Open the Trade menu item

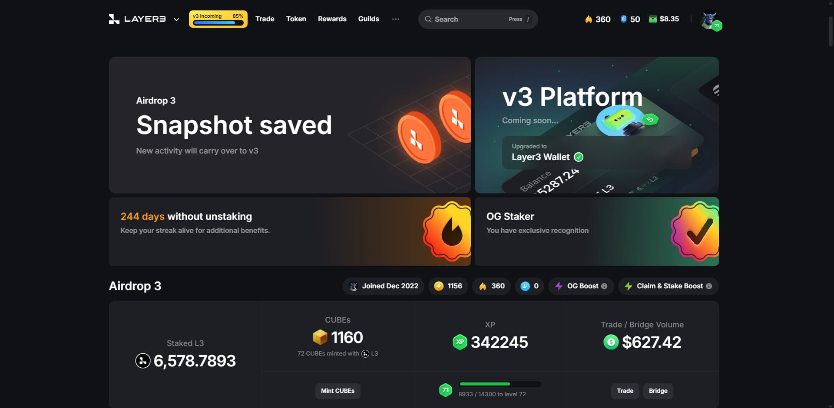click(x=265, y=19)
